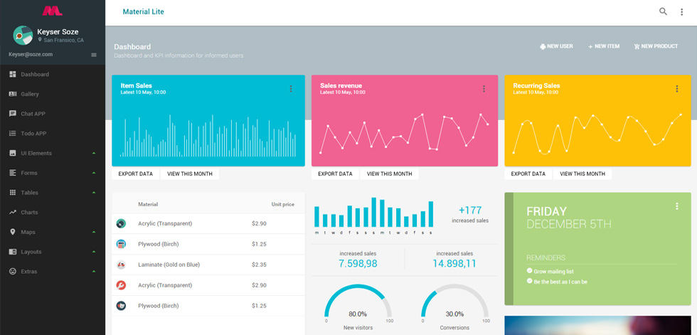
Task: Click the Tables sidebar icon
Action: coord(13,192)
